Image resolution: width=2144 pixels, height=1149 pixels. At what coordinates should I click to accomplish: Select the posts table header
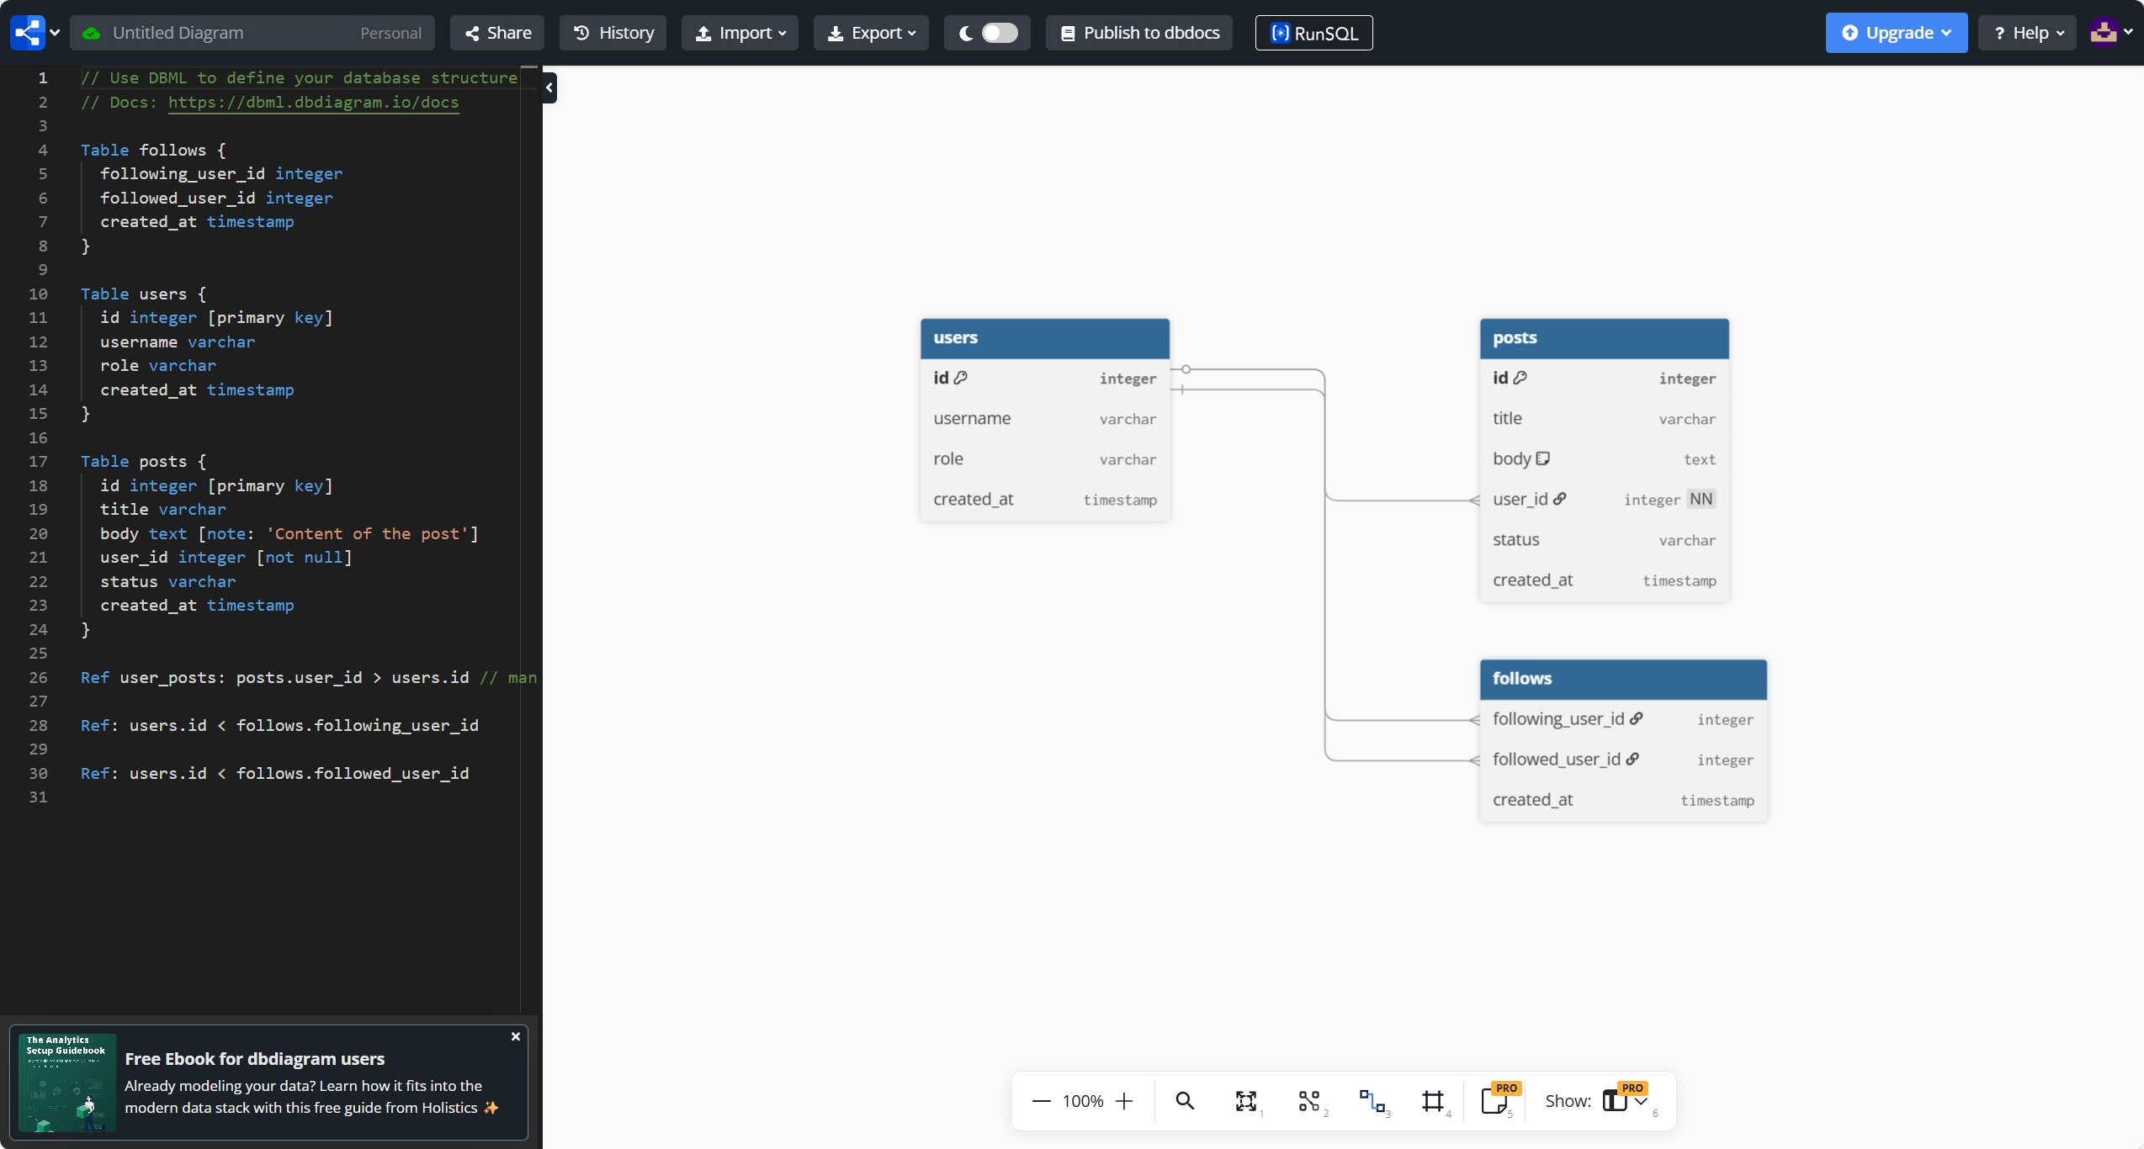tap(1604, 338)
